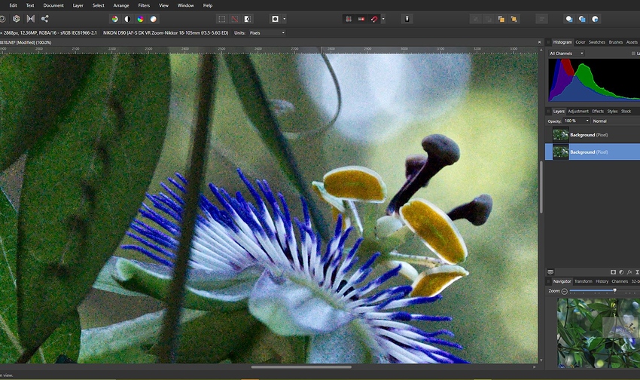Click the Share icon in the toolbar
Screen dimensions: 640x380
pos(44,19)
